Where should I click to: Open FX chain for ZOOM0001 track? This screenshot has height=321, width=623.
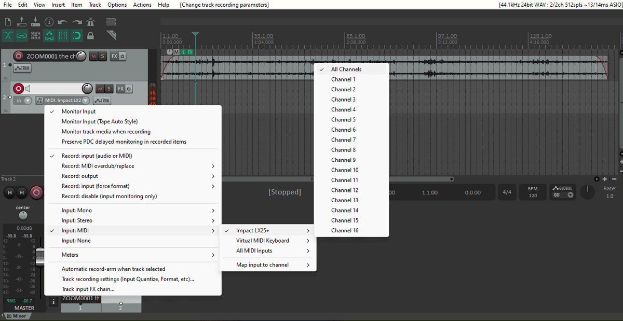[x=115, y=56]
